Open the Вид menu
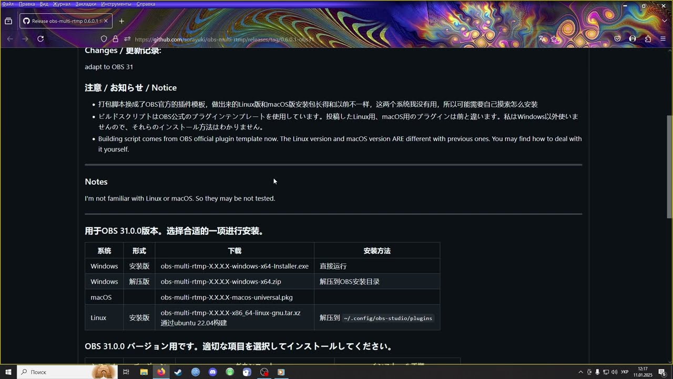The width and height of the screenshot is (673, 379). tap(44, 4)
